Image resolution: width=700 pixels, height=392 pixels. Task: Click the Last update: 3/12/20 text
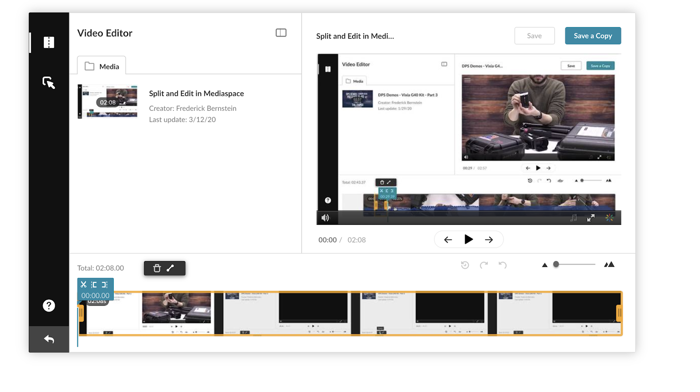[182, 120]
